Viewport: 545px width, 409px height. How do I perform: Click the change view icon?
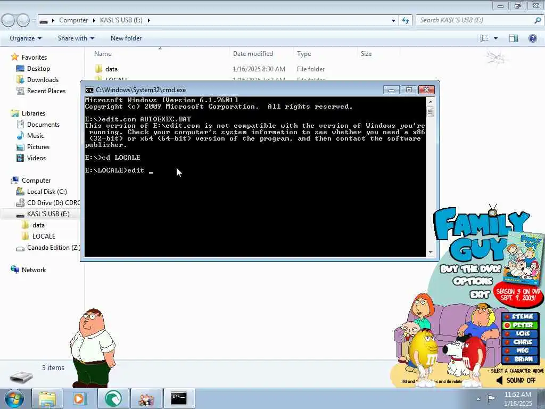(x=484, y=38)
